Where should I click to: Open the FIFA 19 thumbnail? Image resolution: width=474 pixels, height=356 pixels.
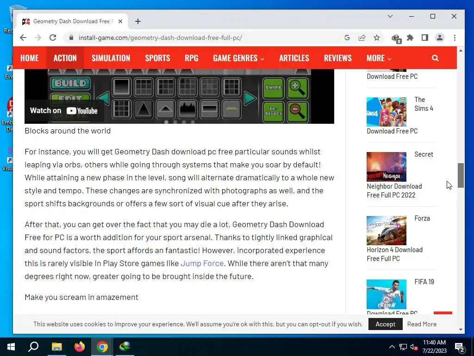[387, 294]
